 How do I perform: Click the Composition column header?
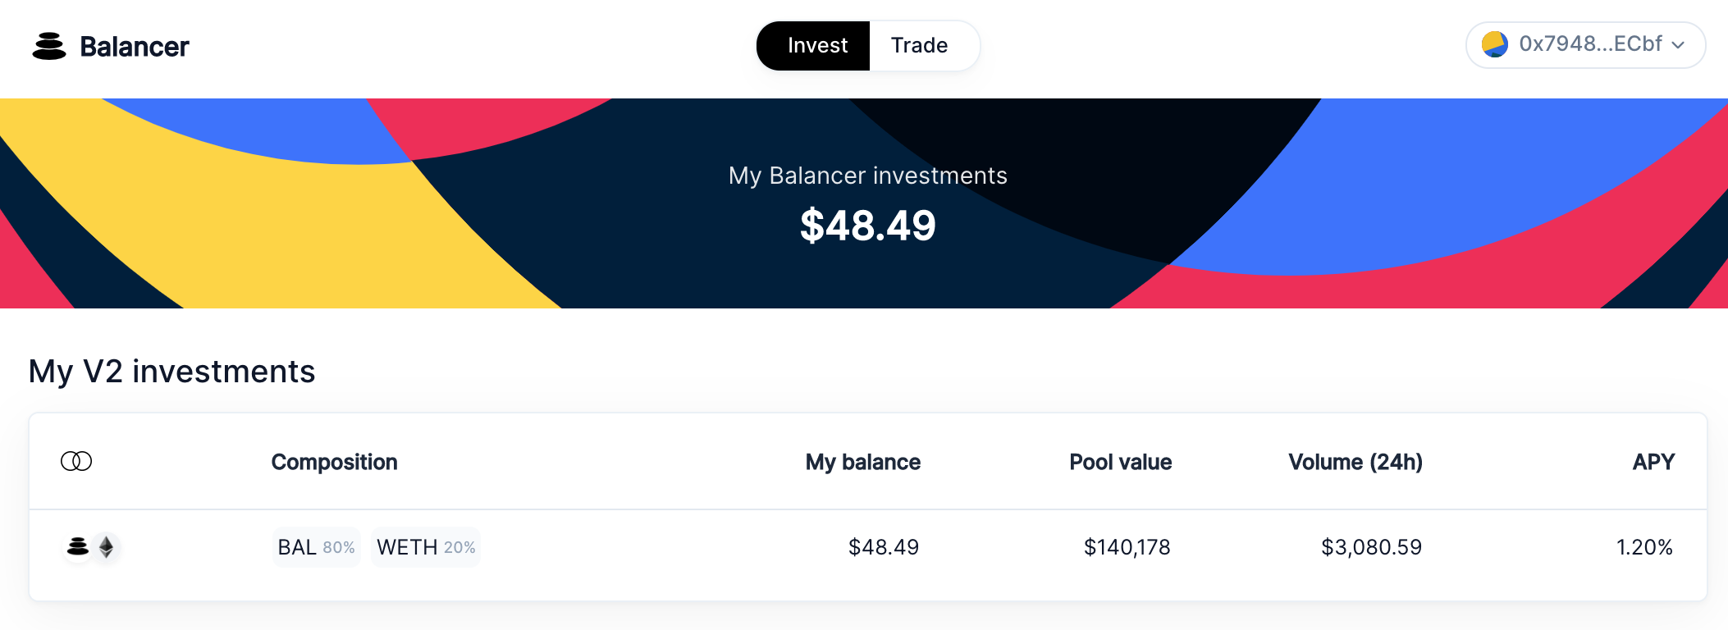[x=334, y=462]
